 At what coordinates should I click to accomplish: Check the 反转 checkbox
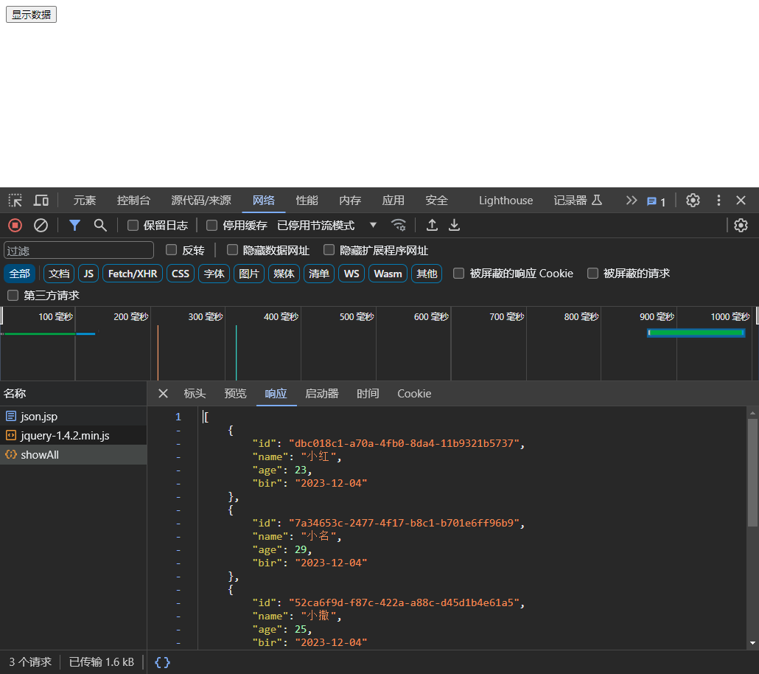point(172,250)
